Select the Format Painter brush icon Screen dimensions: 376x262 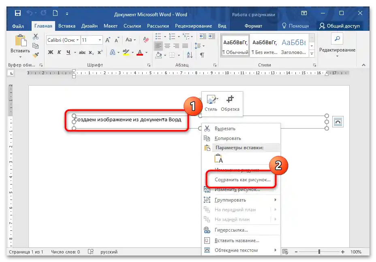pos(36,55)
